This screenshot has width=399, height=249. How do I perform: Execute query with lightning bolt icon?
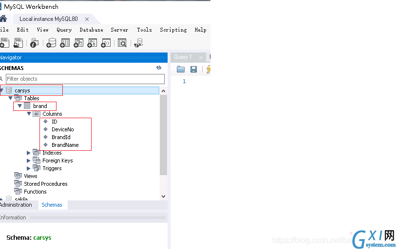tap(209, 69)
